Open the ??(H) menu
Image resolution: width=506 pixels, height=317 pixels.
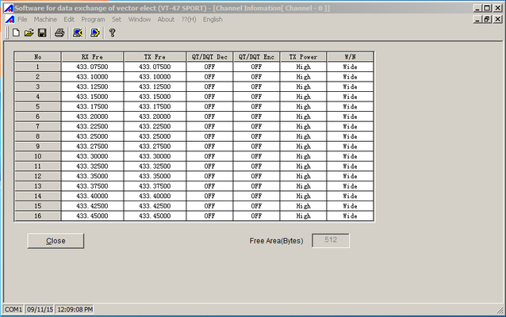click(189, 19)
